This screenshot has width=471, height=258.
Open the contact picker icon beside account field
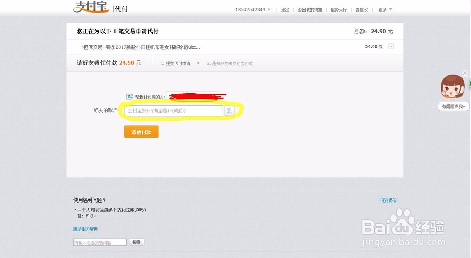tap(229, 110)
